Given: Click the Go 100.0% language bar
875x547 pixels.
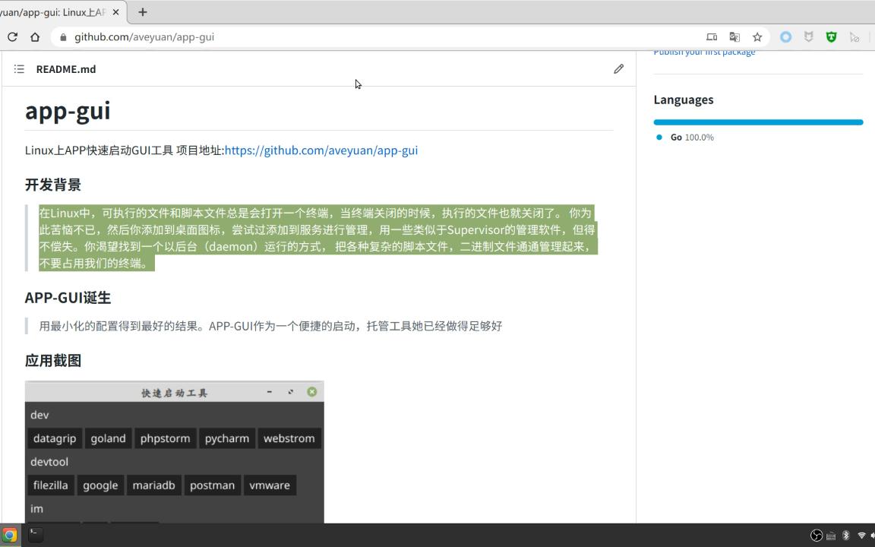Looking at the screenshot, I should (x=758, y=122).
